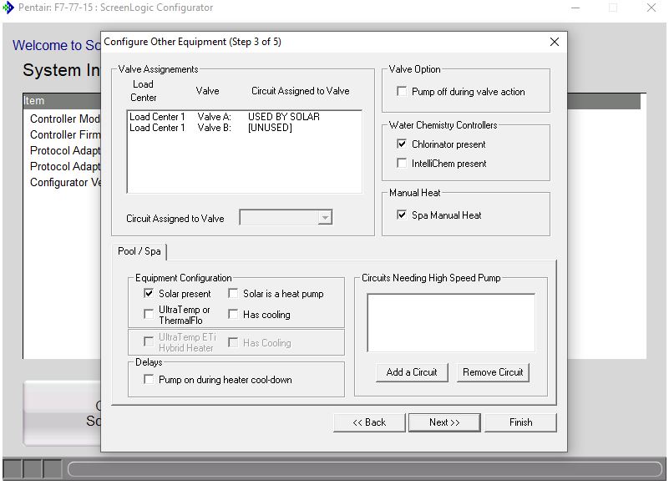This screenshot has height=485, width=669.
Task: Select the Pool / Spa tab
Action: (x=139, y=251)
